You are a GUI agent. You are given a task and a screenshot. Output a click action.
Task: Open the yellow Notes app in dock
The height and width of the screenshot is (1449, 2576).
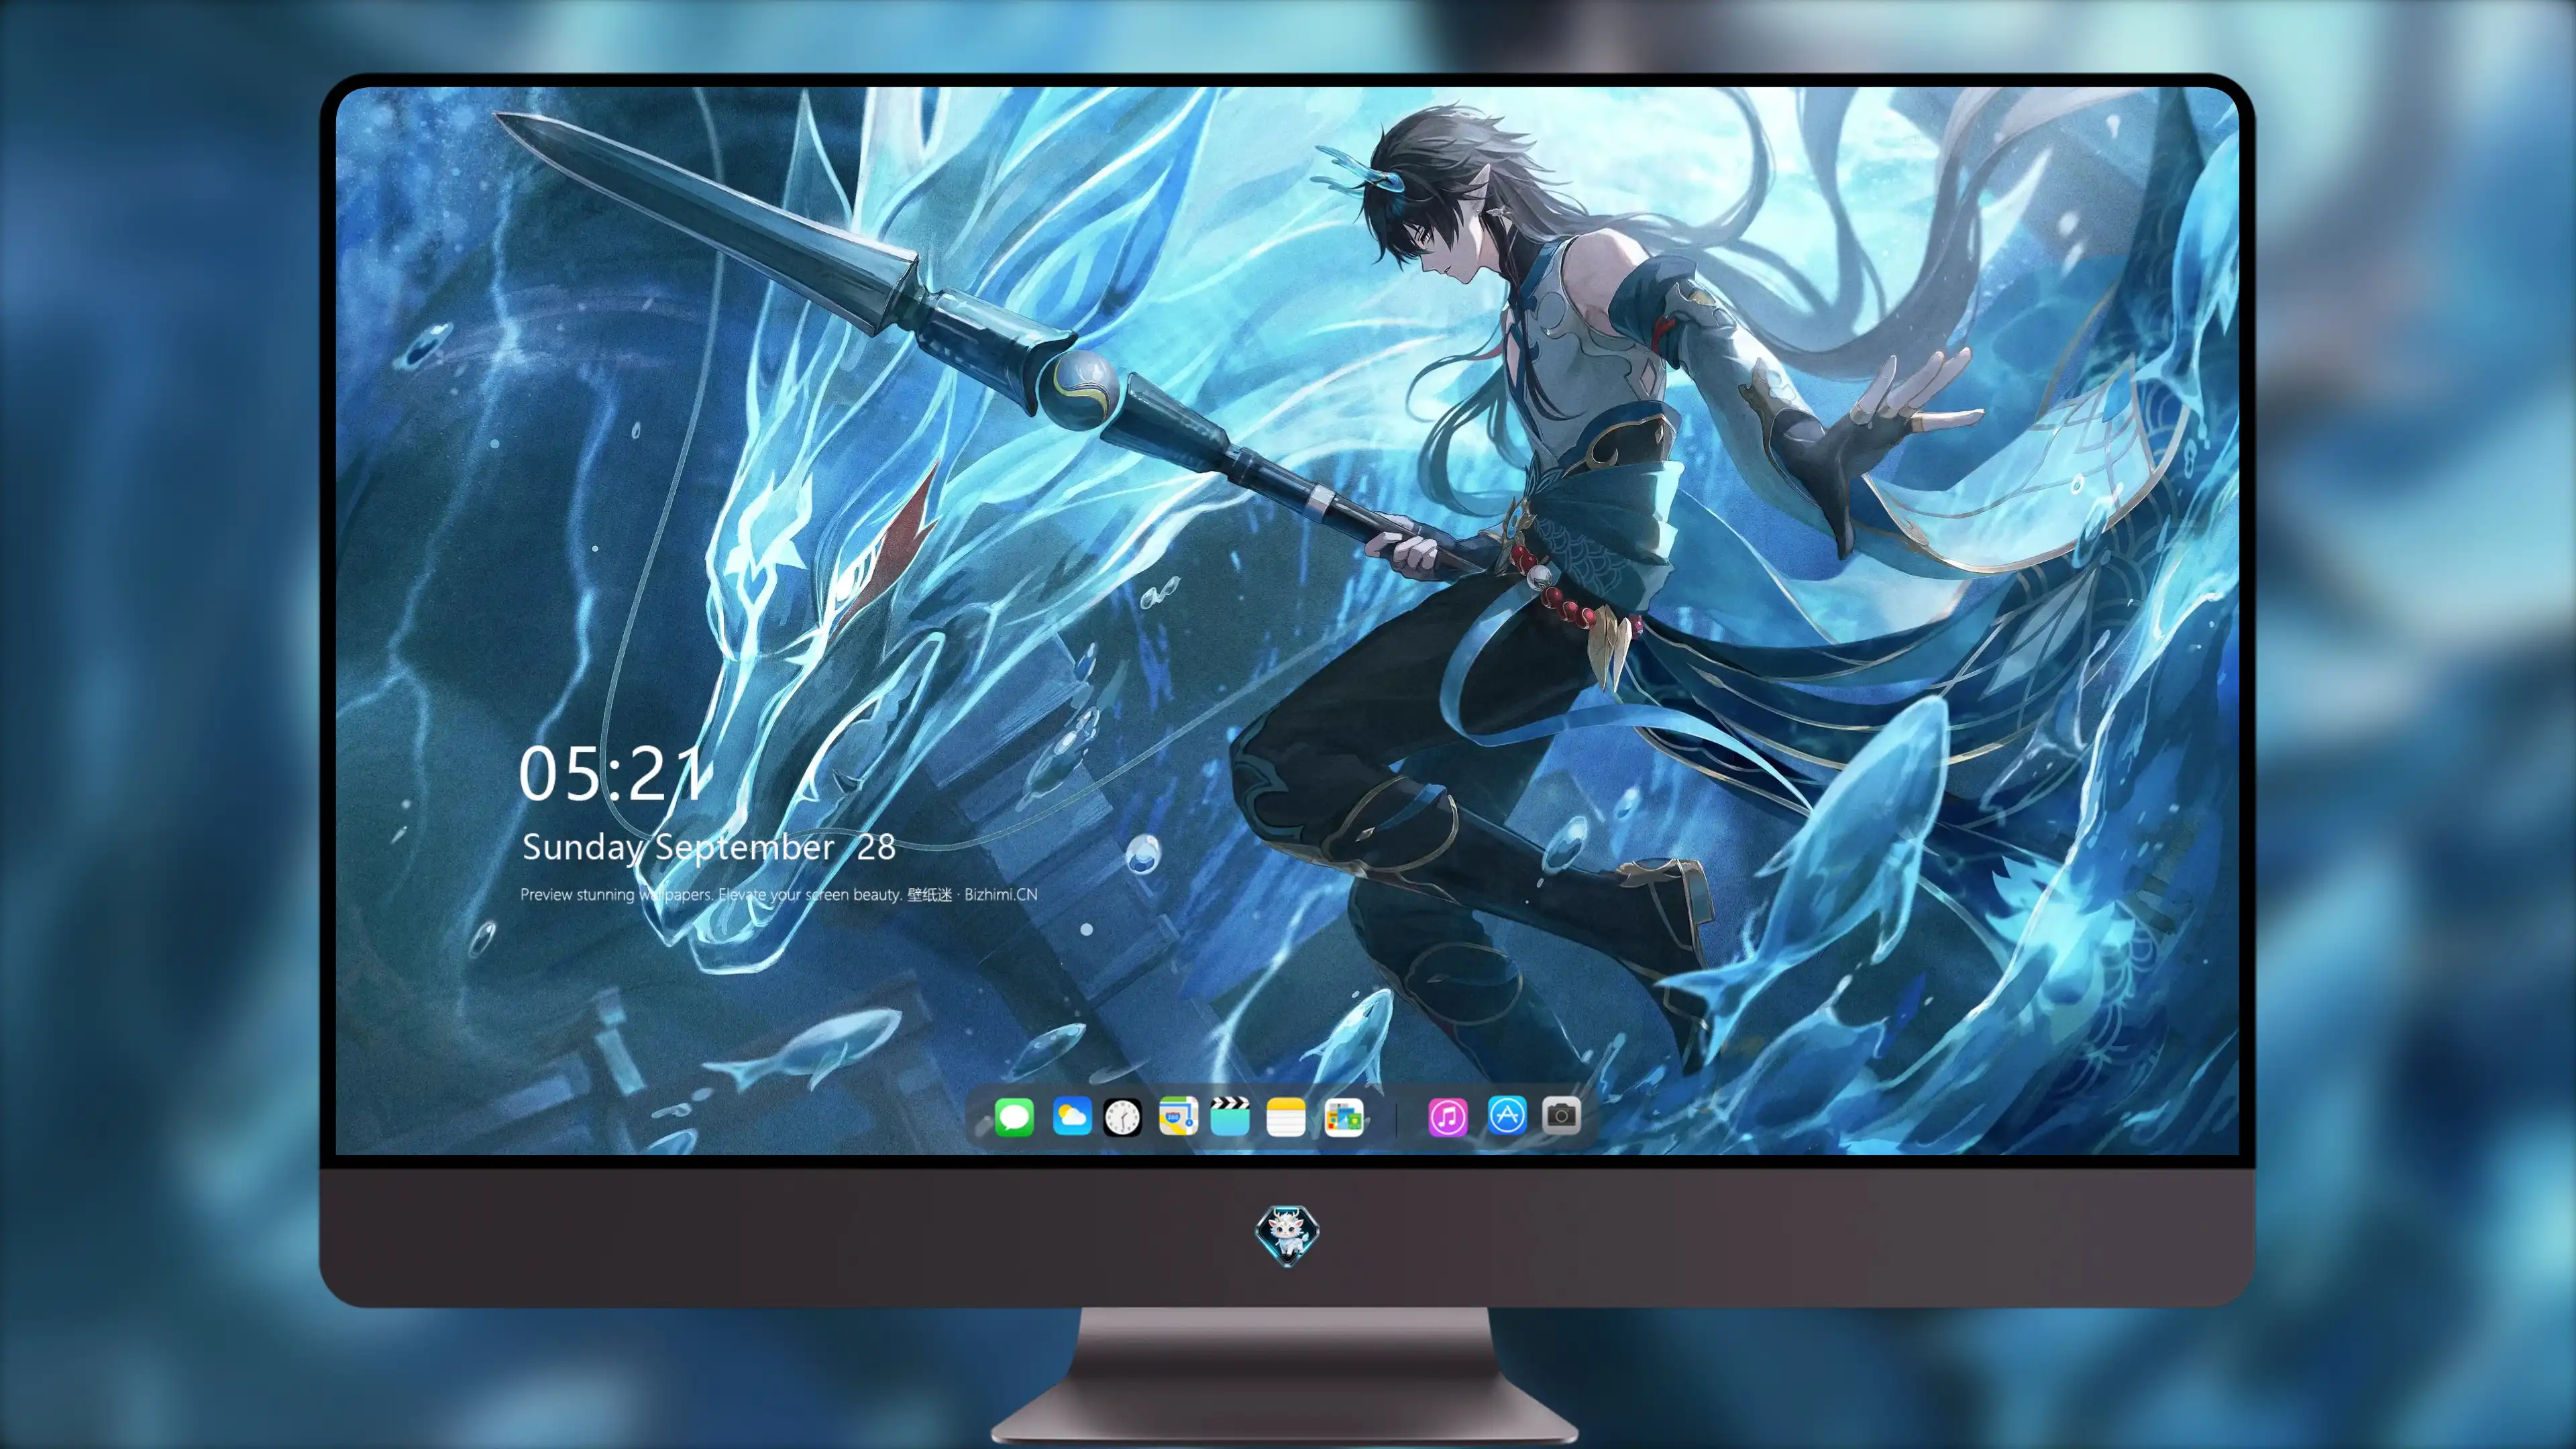click(1286, 1116)
